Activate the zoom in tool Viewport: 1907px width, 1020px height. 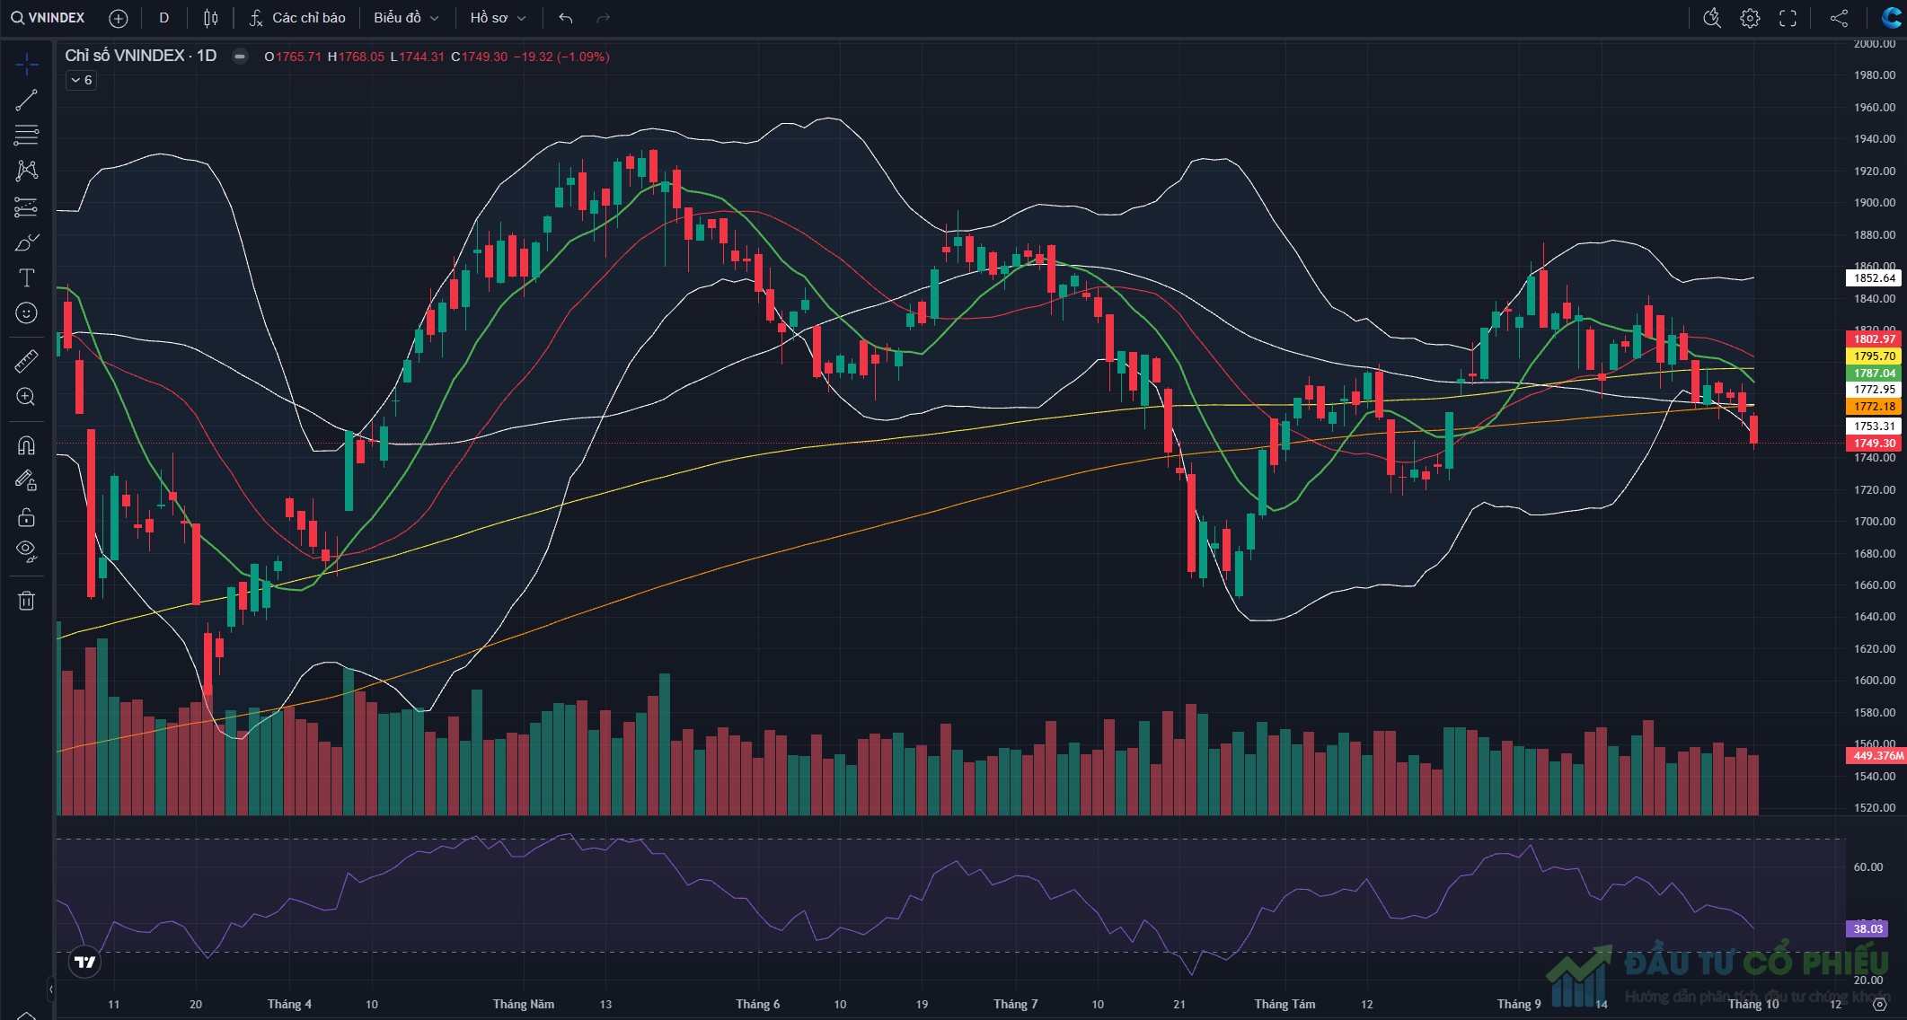tap(26, 397)
